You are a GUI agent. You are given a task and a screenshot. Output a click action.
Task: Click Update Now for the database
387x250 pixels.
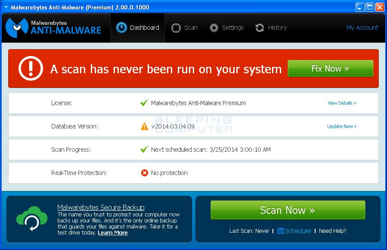[x=342, y=126]
